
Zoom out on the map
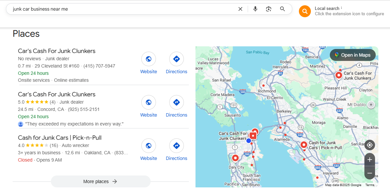(369, 173)
